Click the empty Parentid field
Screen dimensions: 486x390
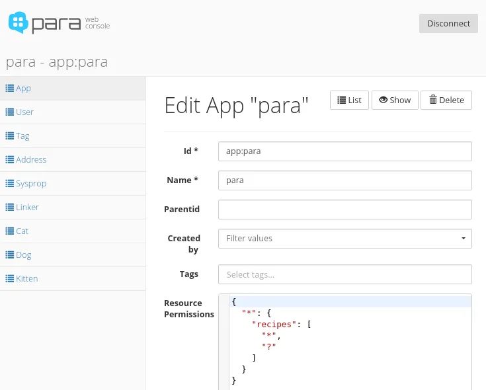344,210
